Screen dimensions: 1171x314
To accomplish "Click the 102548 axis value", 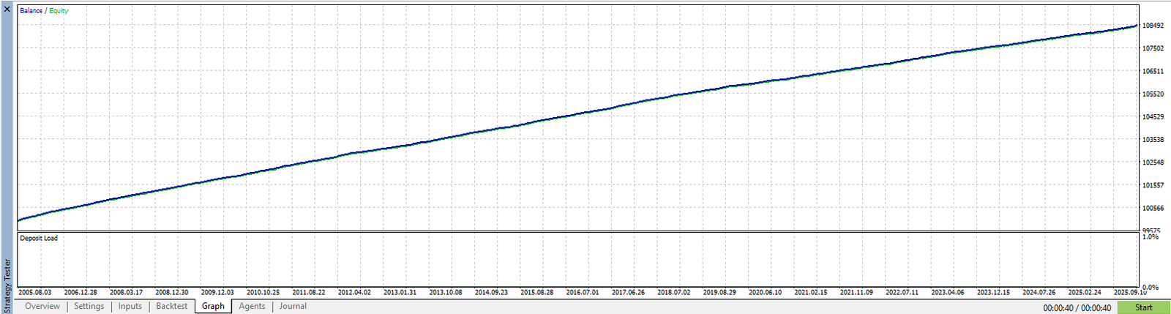I will 1153,162.
